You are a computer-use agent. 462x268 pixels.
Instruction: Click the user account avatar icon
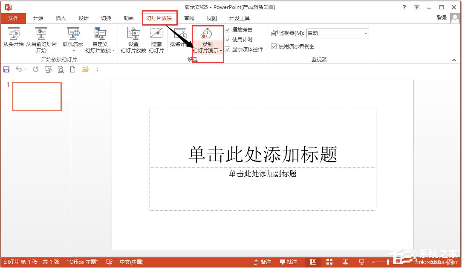click(x=455, y=18)
